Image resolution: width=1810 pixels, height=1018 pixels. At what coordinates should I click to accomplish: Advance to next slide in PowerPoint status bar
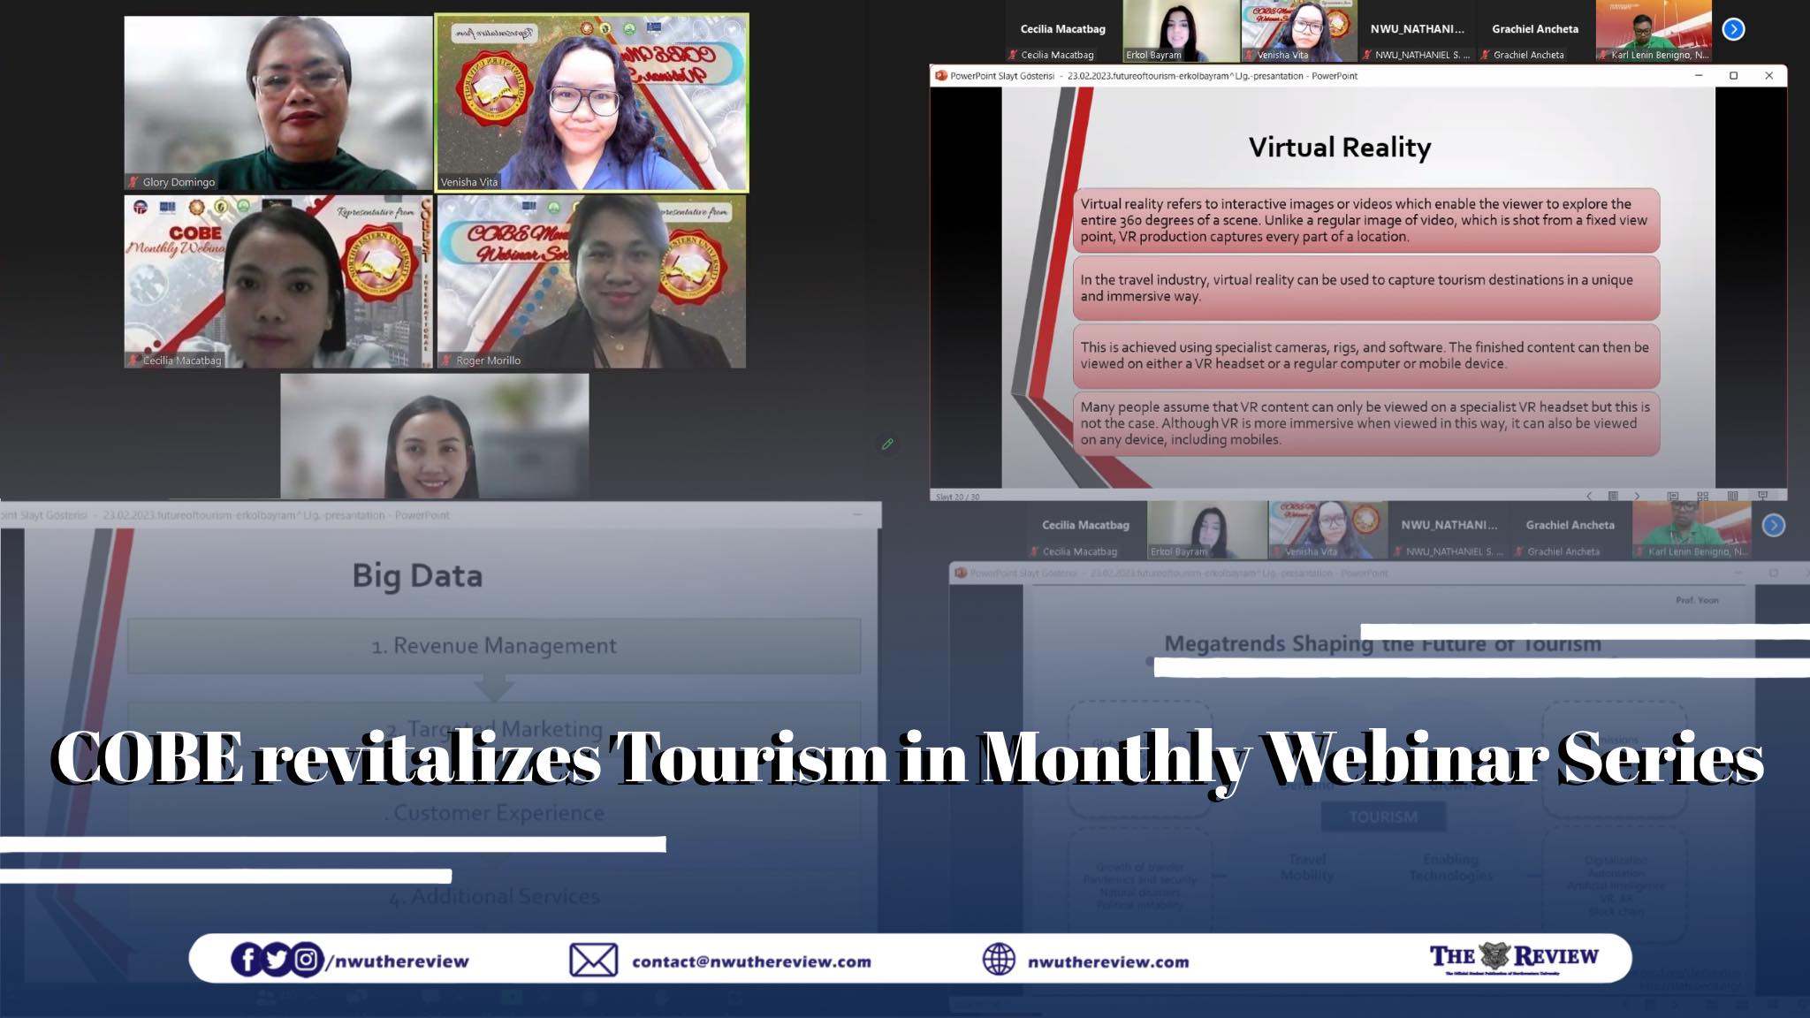[1637, 496]
